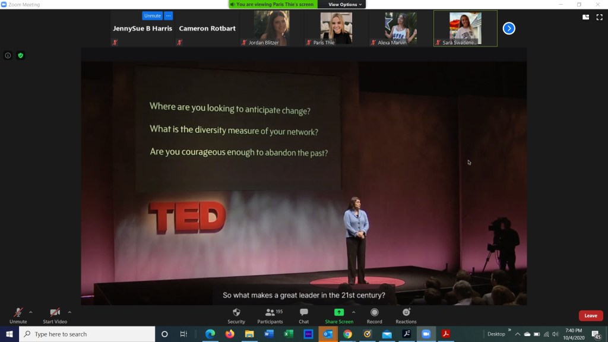
Task: Click the meeting information icon
Action: (x=8, y=55)
